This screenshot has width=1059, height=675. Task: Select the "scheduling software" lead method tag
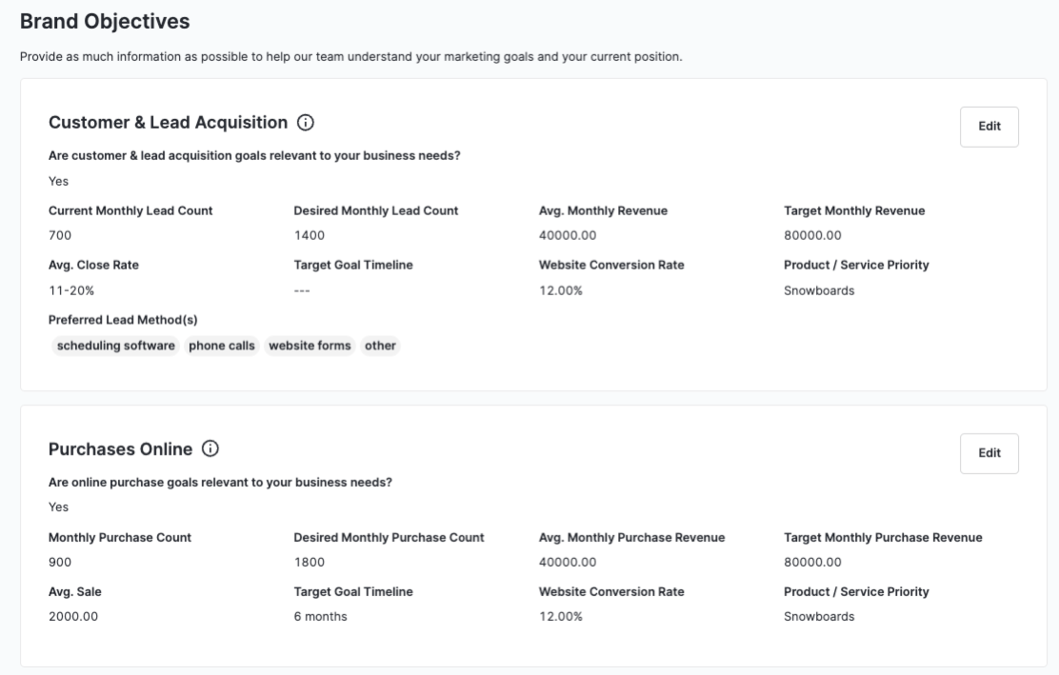pos(116,346)
